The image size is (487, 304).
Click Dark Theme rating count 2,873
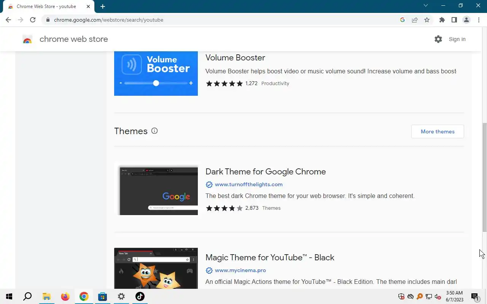coord(252,208)
